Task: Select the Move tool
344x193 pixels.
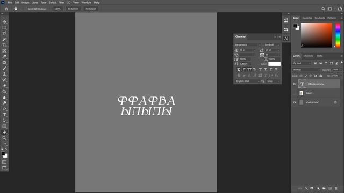Action: (4, 22)
